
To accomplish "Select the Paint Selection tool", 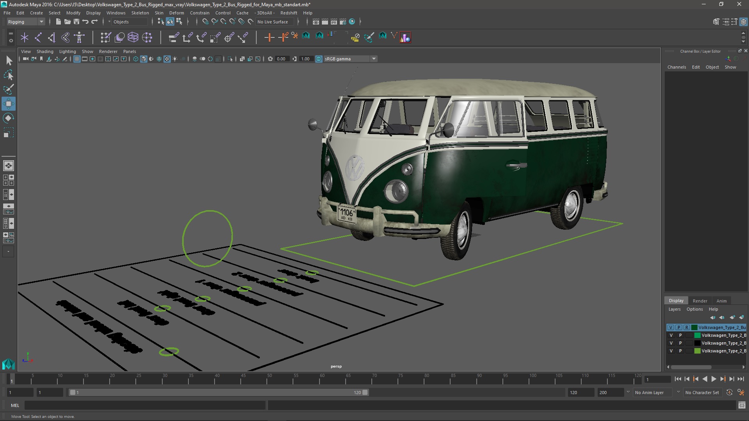I will click(x=9, y=89).
